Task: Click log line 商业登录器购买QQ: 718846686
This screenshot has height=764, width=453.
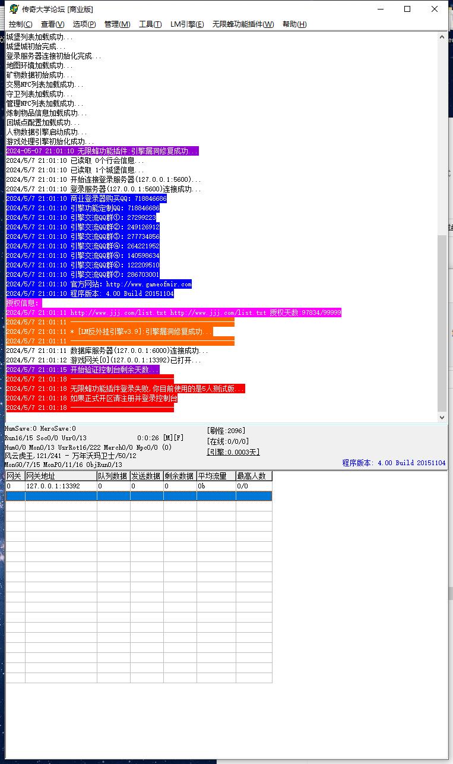Action: click(86, 198)
